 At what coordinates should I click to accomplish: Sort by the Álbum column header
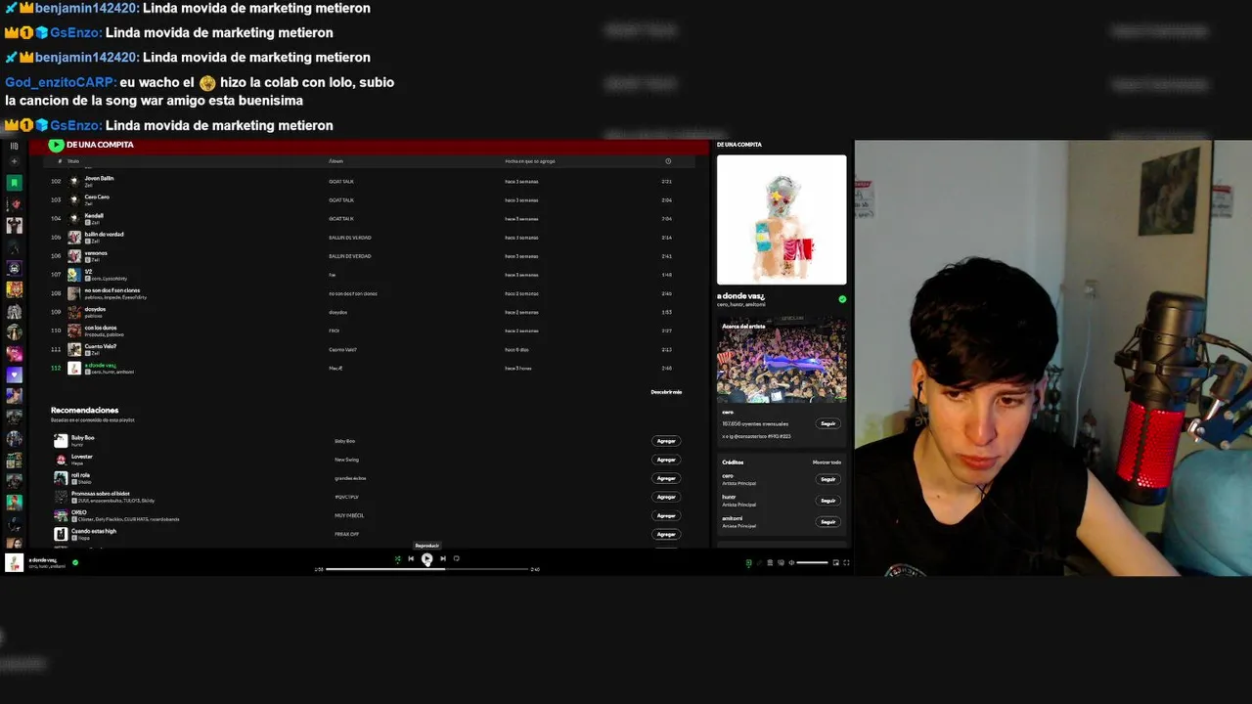point(335,161)
